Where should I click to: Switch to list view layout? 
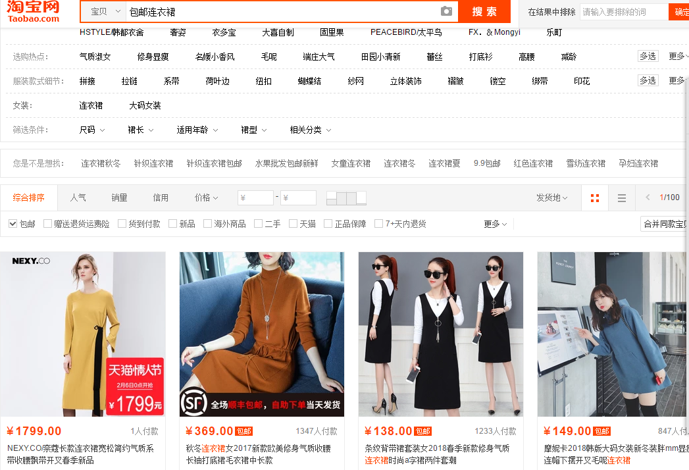coord(622,197)
